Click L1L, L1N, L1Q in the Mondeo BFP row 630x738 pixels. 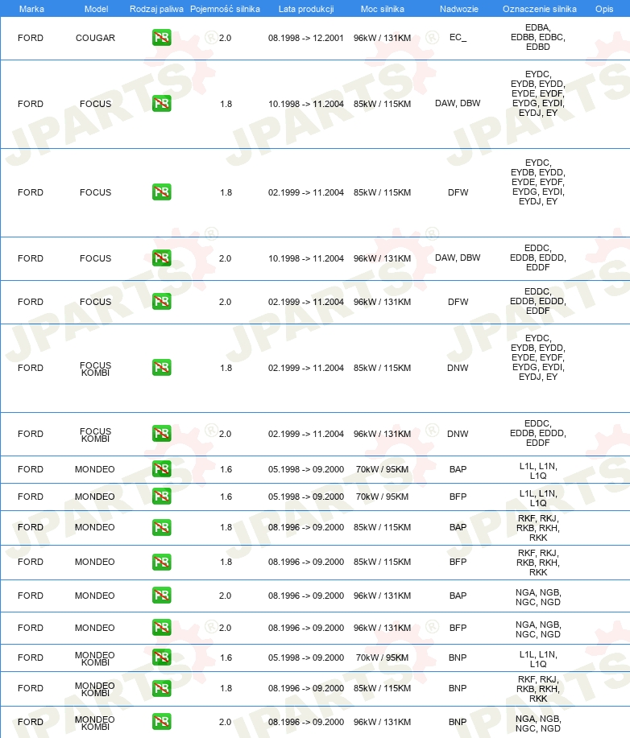538,498
